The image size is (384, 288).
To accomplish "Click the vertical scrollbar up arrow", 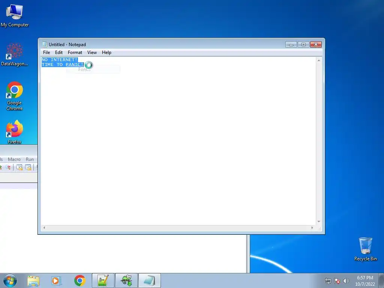I will [x=319, y=60].
